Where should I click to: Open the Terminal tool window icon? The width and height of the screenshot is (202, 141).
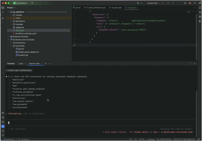pyautogui.click(x=3, y=126)
